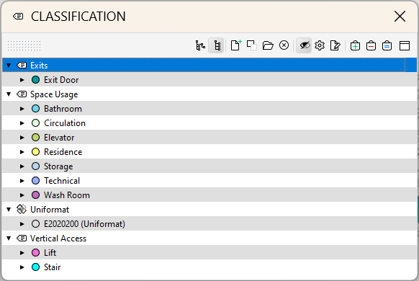Screen dimensions: 419x281
Task: Expand the Residence node
Action: (x=22, y=152)
